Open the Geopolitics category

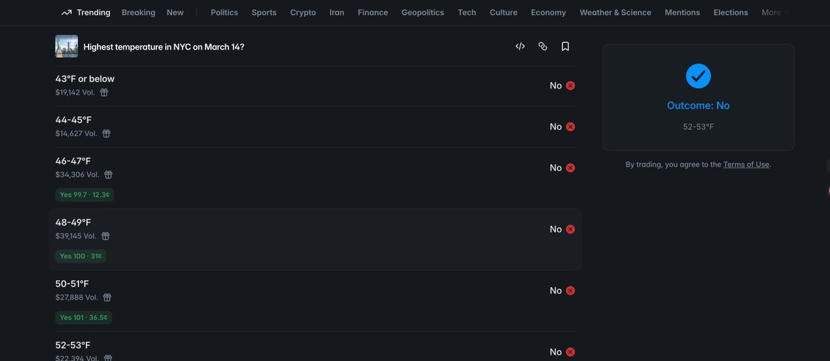click(423, 12)
